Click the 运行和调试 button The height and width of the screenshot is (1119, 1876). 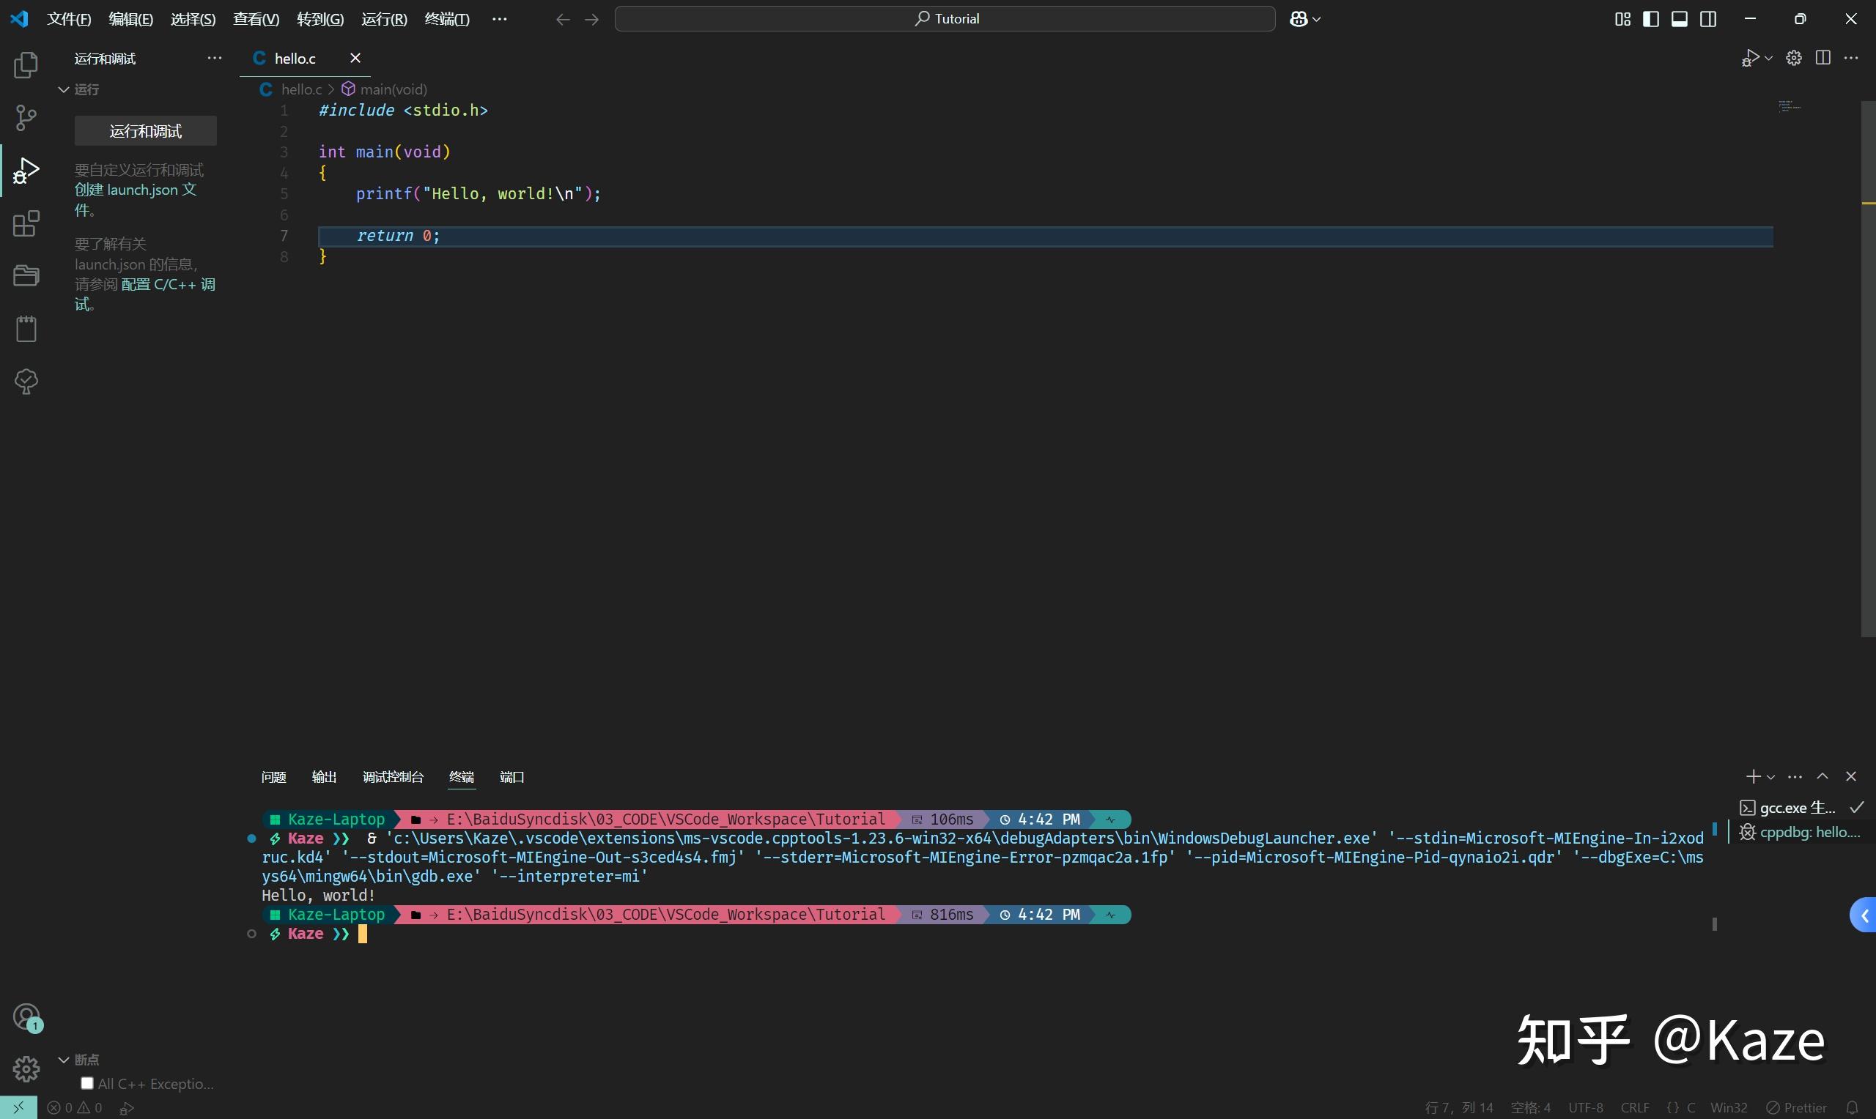(x=145, y=130)
